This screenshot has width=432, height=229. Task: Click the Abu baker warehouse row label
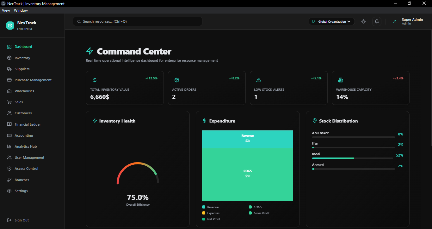tap(320, 133)
